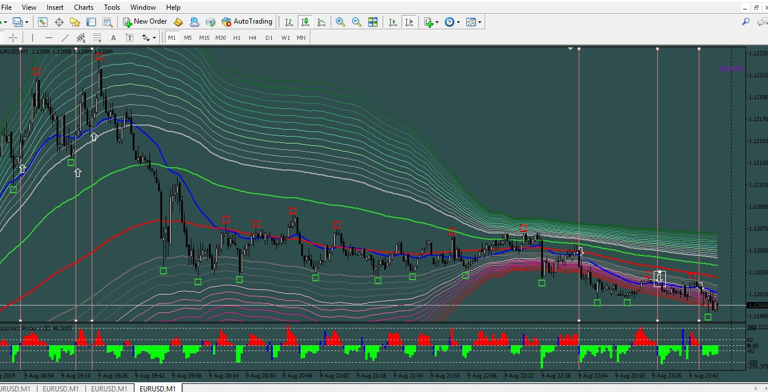Open MetaEditor with the yellow book icon
Image resolution: width=768 pixels, height=392 pixels.
[x=178, y=22]
